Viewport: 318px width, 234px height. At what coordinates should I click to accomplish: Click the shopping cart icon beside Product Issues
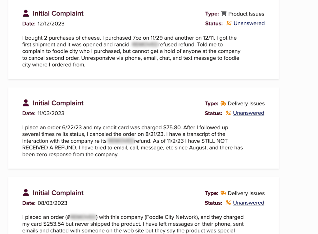tap(224, 14)
